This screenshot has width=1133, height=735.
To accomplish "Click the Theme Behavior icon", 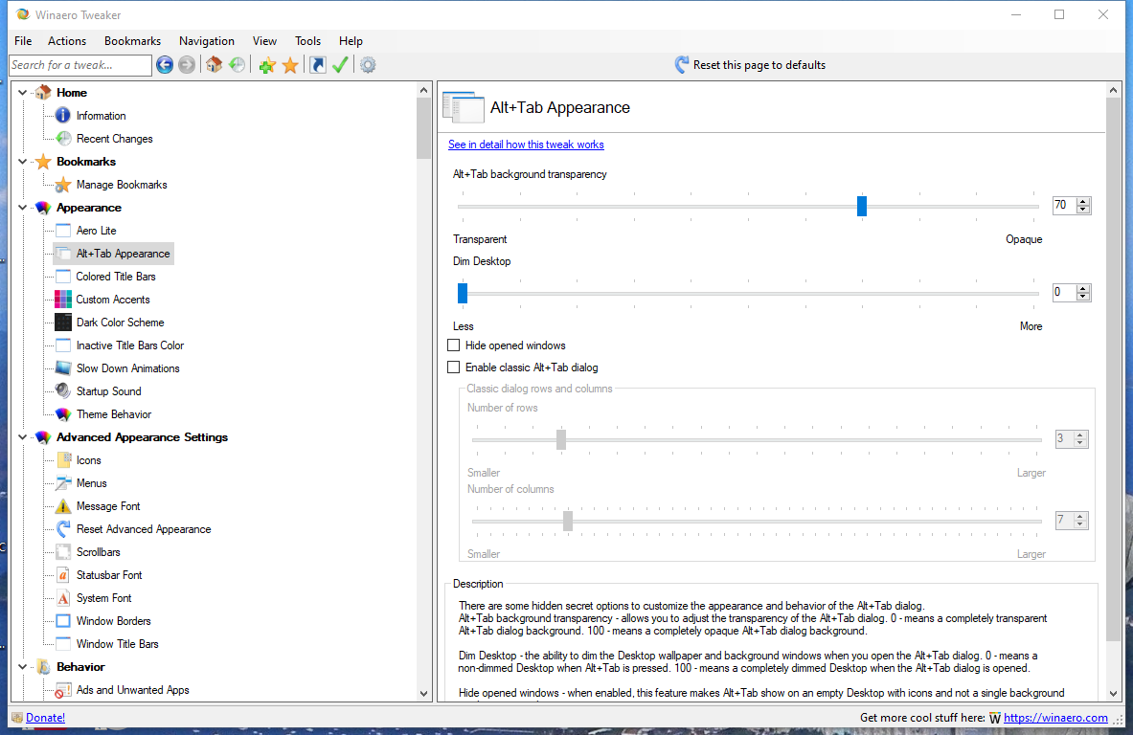I will pyautogui.click(x=63, y=414).
